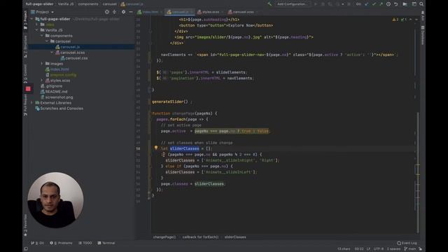Viewport: 448px width, 252px height.
Task: Click the changePage() breadcrumb
Action: coord(164,237)
